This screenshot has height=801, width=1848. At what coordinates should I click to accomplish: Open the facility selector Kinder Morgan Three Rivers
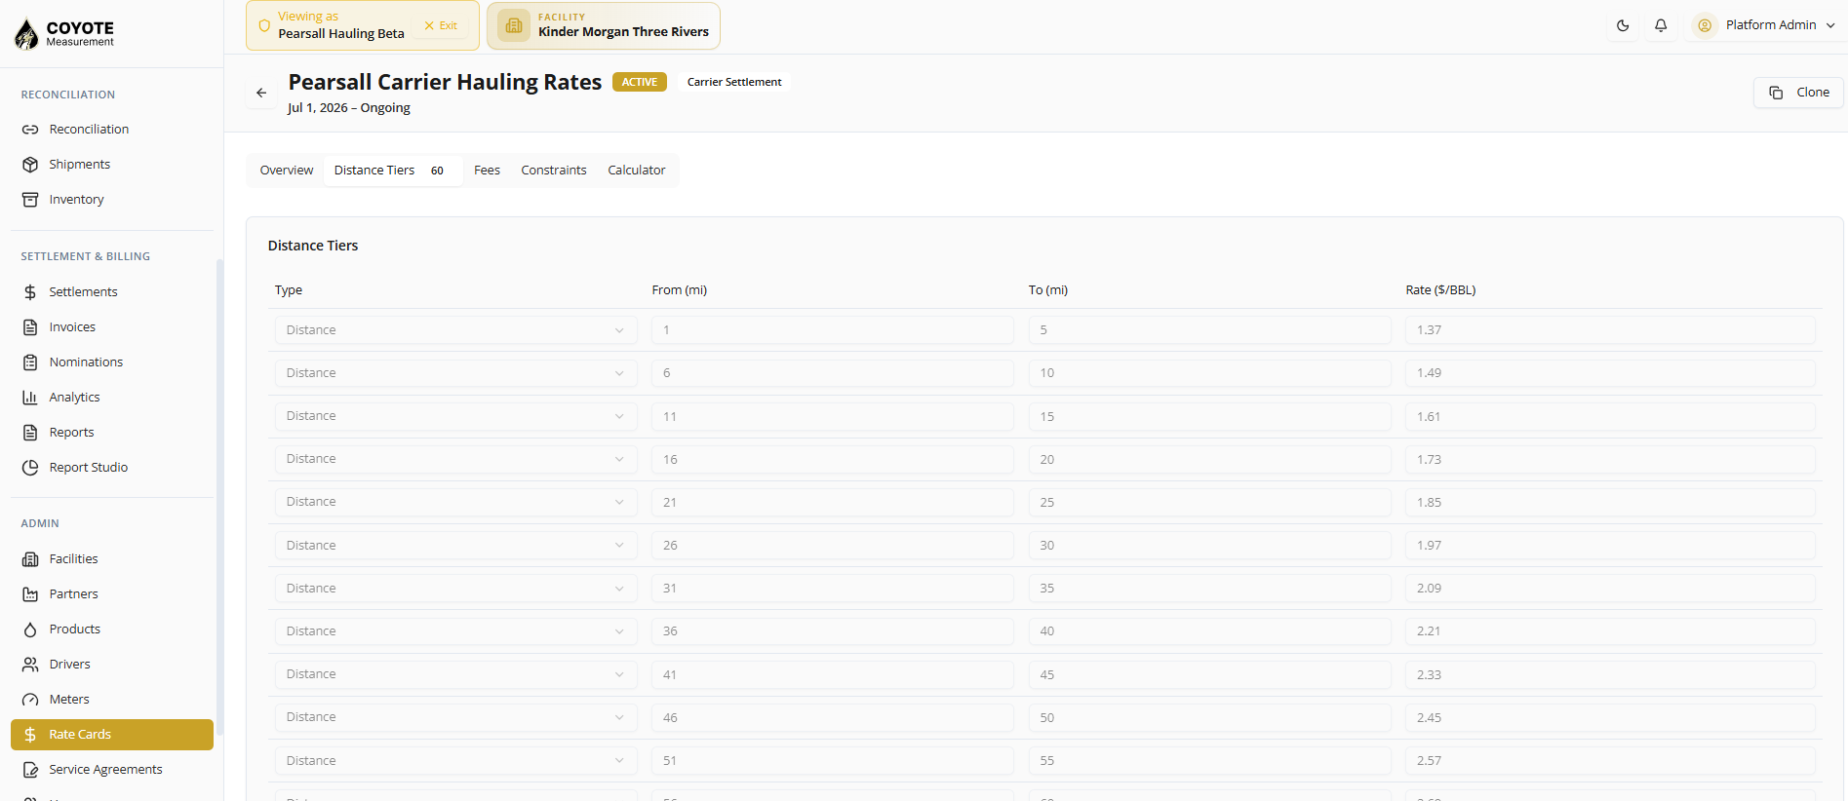[x=604, y=25]
